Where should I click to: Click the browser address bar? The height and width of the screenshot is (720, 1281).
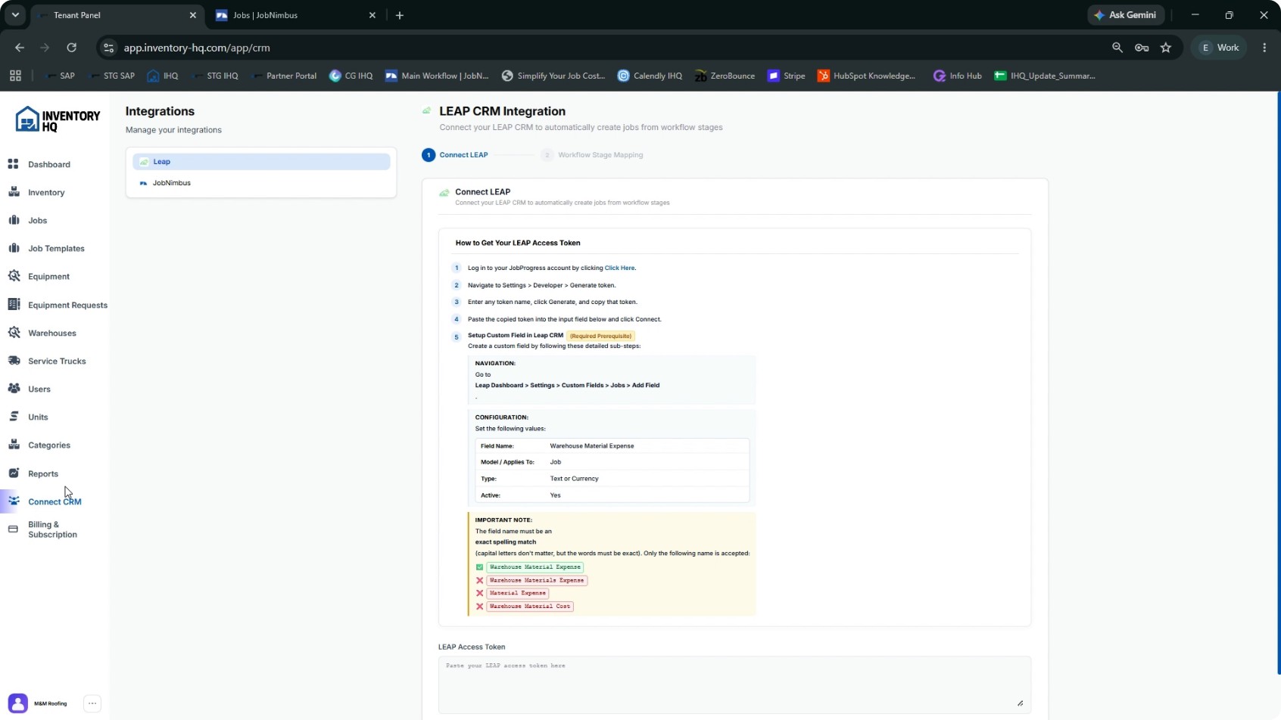click(606, 48)
